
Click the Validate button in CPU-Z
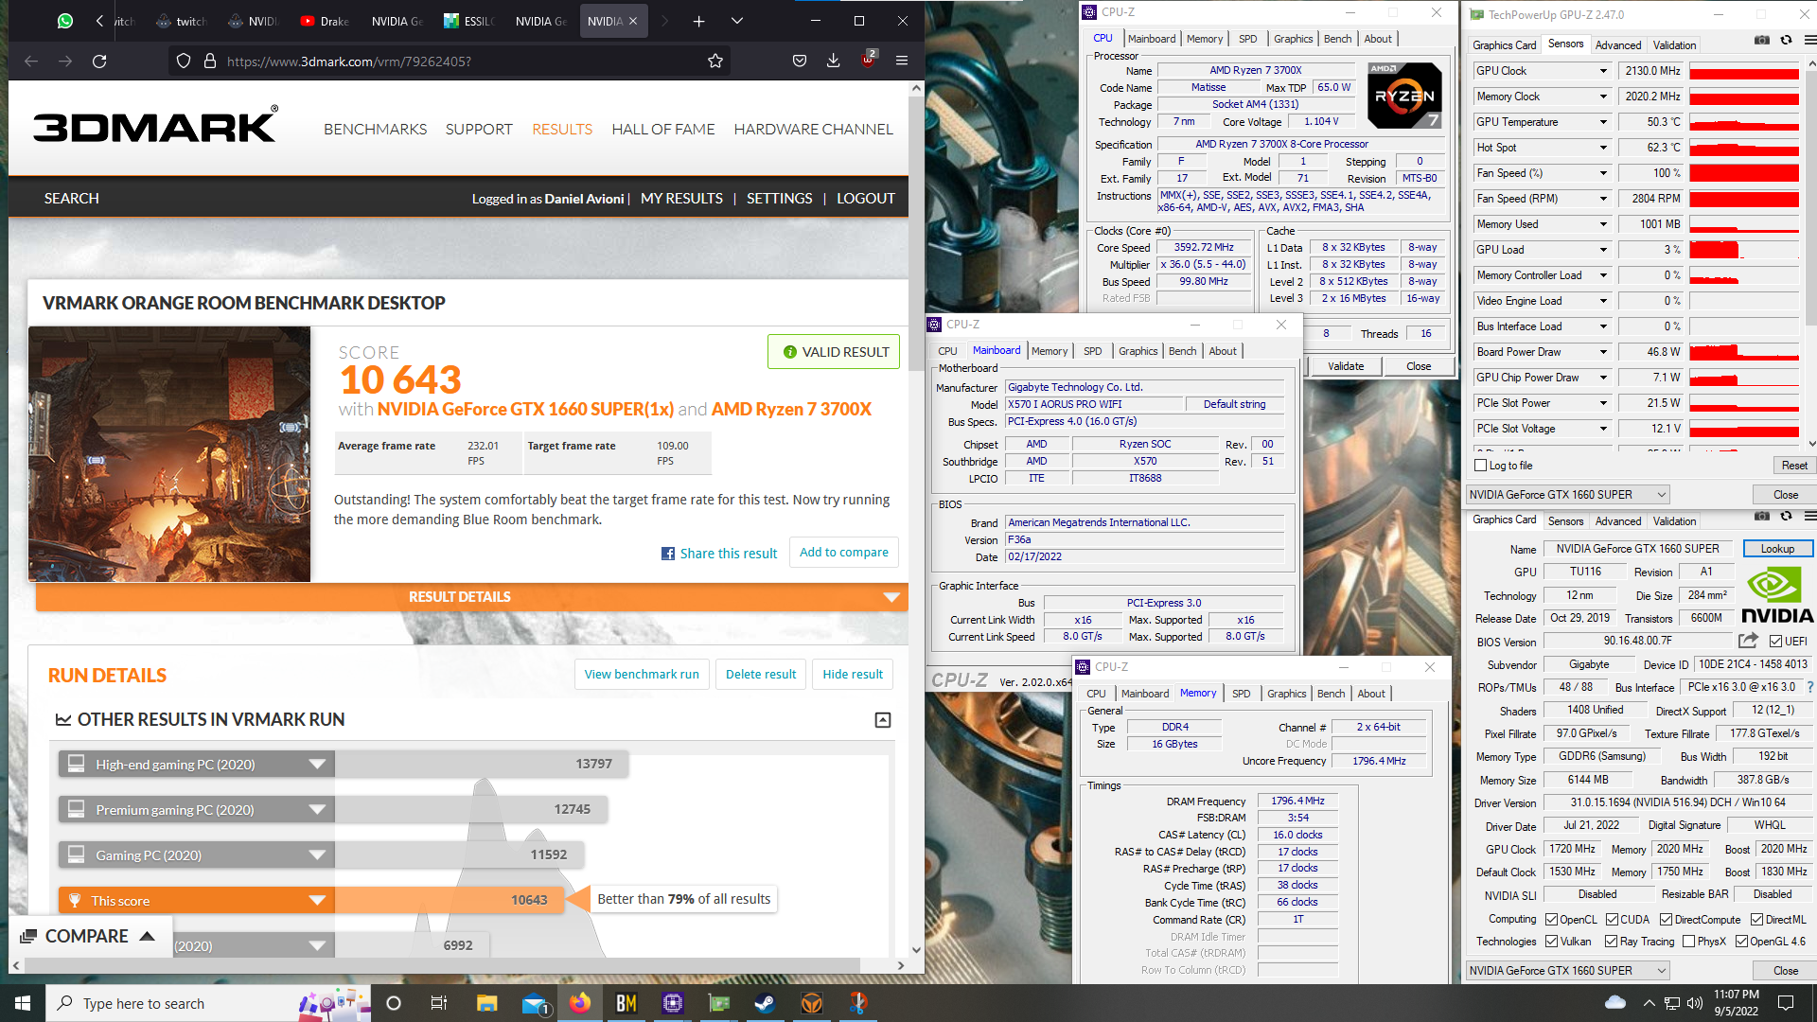1346,366
